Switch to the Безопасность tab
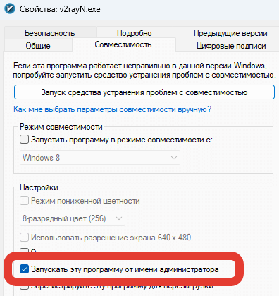279x296 pixels. click(50, 33)
